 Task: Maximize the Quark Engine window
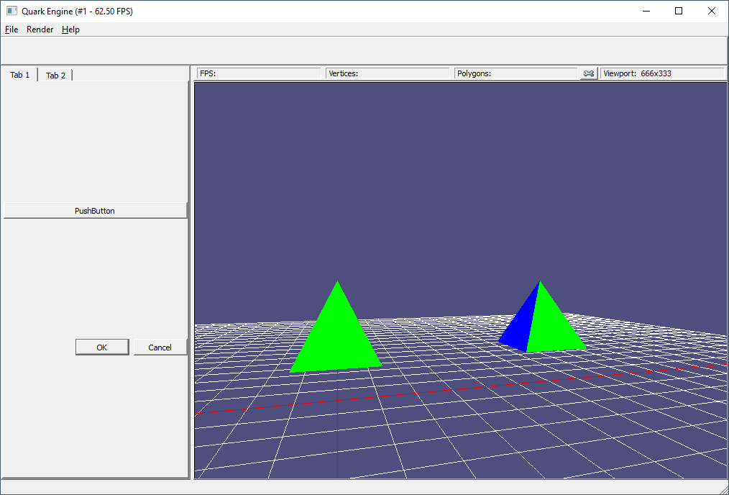pyautogui.click(x=679, y=11)
